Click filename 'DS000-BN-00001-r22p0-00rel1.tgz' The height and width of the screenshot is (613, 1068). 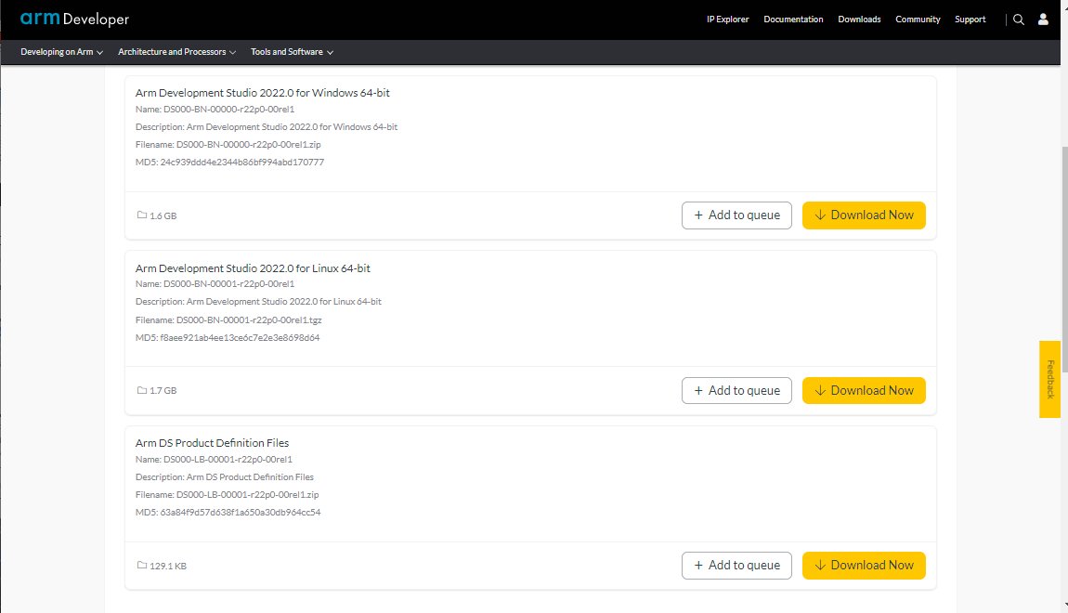pos(249,320)
